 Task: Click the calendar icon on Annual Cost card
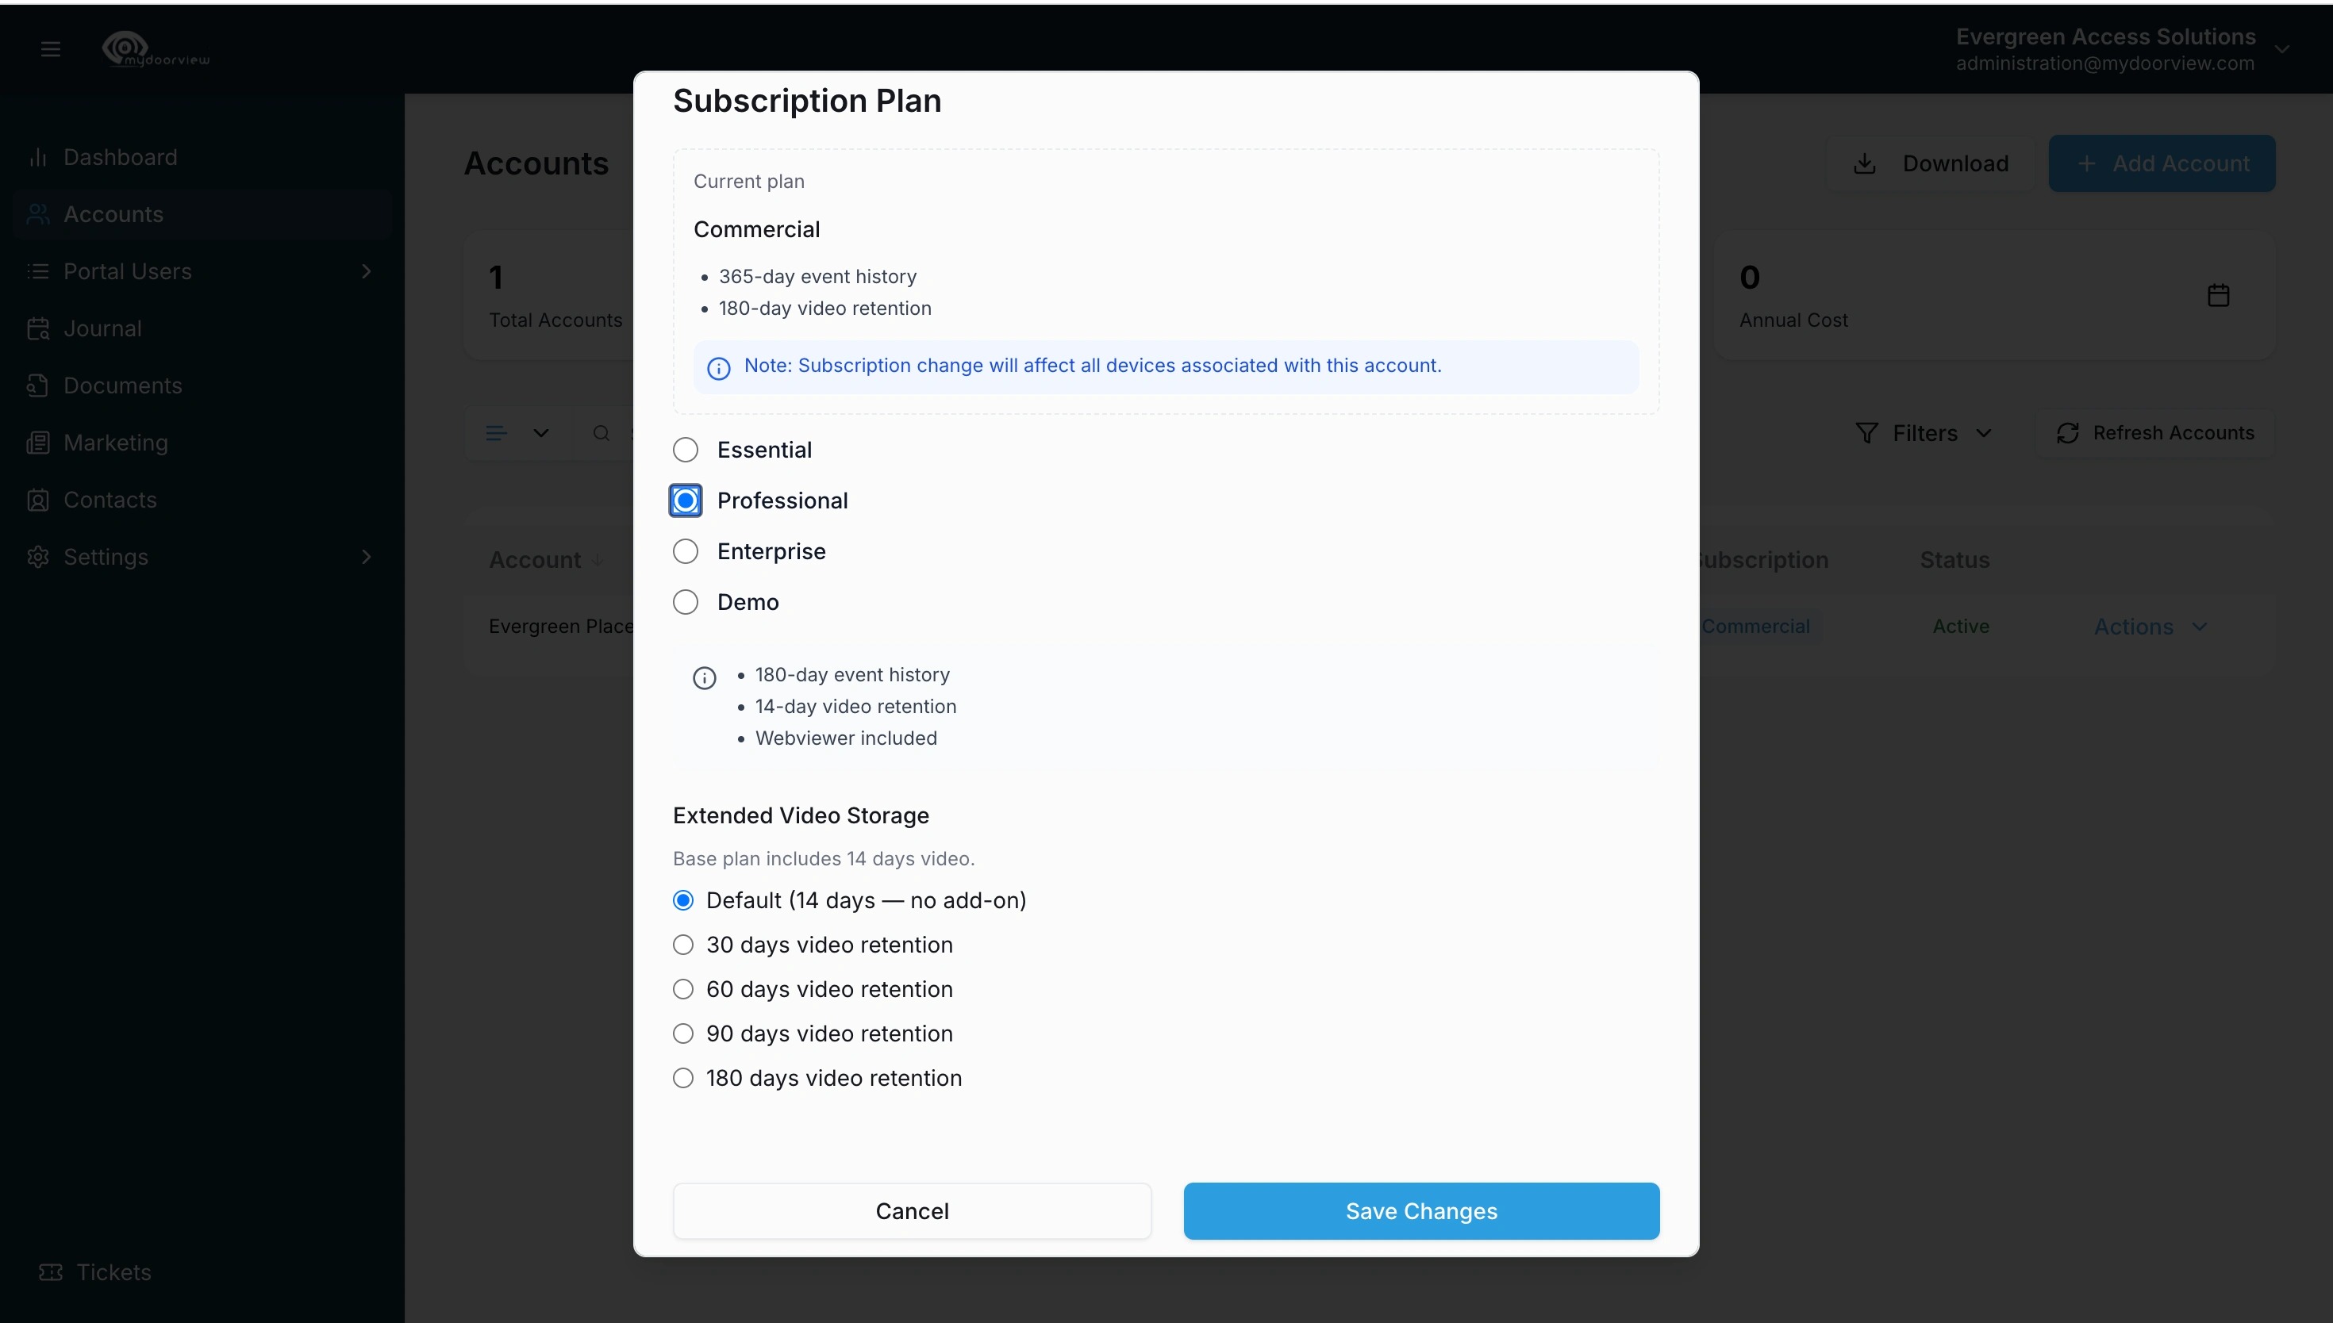2219,295
